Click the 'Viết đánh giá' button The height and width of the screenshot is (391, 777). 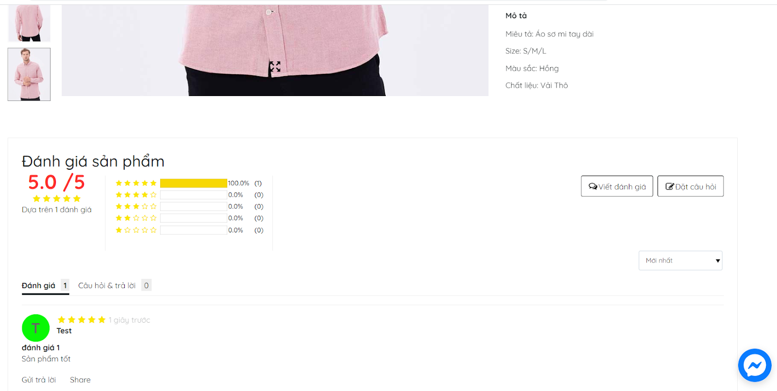tap(617, 186)
